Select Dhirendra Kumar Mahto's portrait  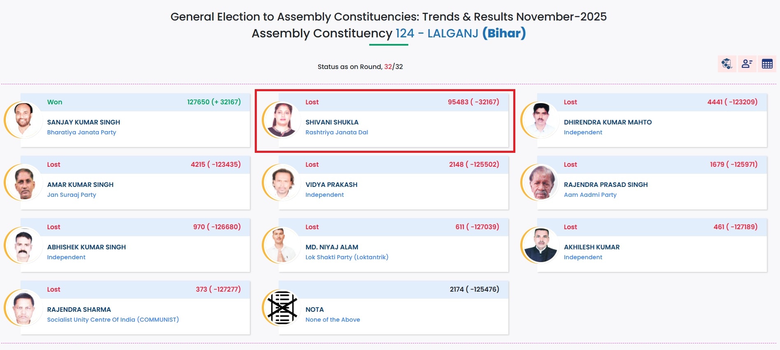(540, 120)
